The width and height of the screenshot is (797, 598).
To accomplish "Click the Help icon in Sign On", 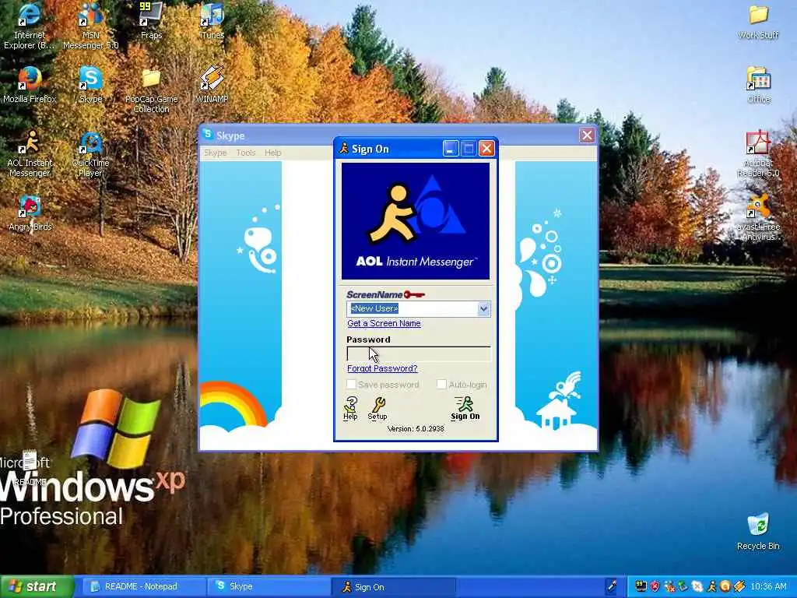I will click(x=350, y=408).
